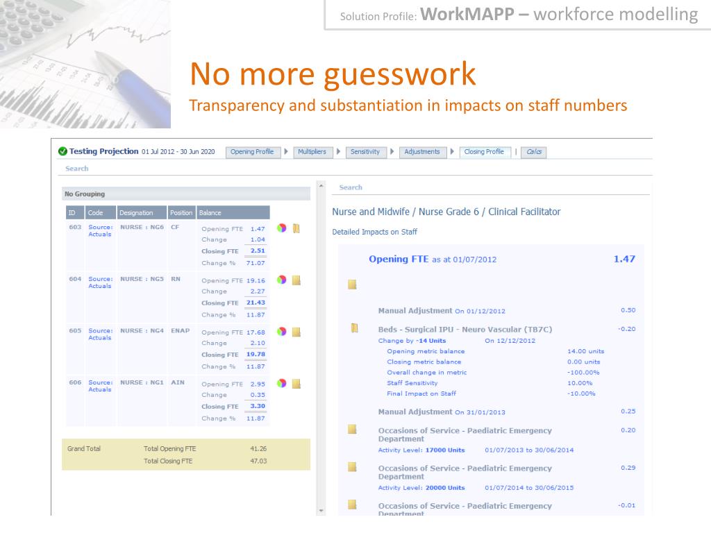The height and width of the screenshot is (533, 711).
Task: Click note icon below Opening FTE heading
Action: [x=352, y=285]
